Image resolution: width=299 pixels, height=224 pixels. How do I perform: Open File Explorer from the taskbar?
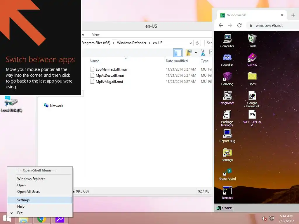(24, 220)
